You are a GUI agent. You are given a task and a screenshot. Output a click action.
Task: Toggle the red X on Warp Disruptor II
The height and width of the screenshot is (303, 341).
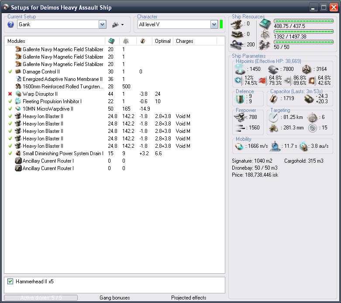10,94
